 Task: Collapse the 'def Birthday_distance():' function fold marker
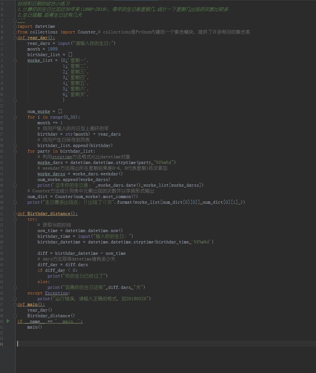15,214
